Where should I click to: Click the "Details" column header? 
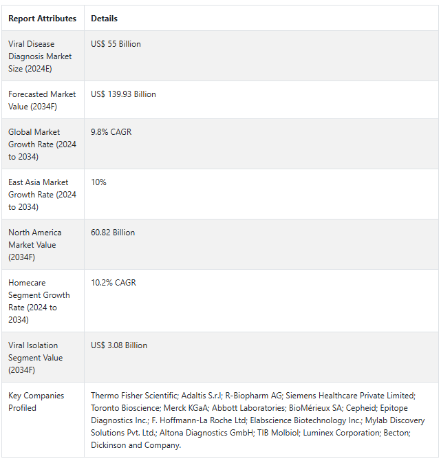(104, 19)
